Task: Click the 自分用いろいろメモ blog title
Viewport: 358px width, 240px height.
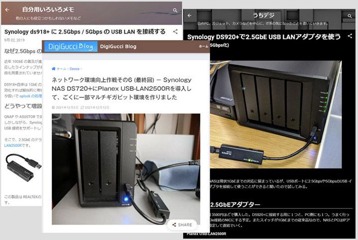Action: click(x=48, y=9)
